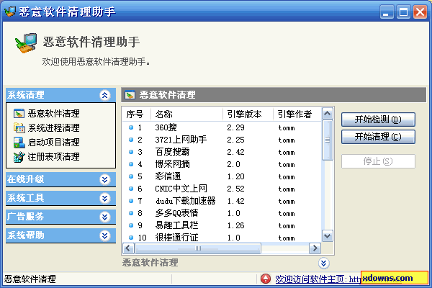Click the vertical scrollbar thumb
432x288 pixels.
coord(328,140)
